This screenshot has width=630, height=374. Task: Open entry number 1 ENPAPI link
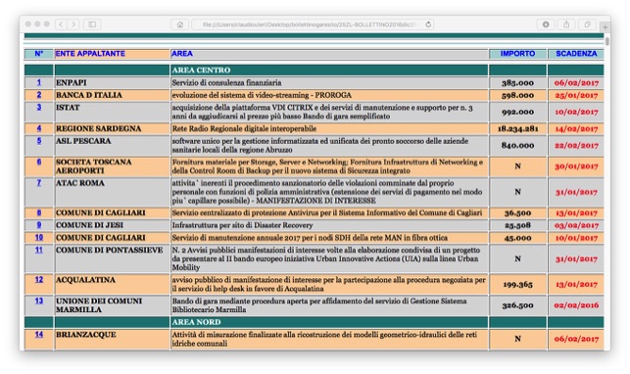tap(39, 82)
